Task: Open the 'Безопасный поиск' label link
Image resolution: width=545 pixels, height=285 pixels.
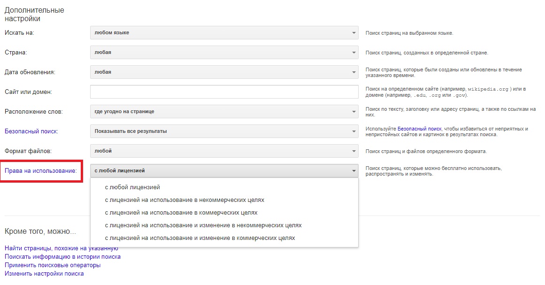Action: [31, 131]
